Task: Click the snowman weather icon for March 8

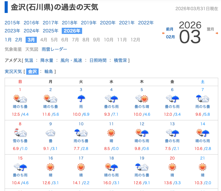Action: pyautogui.click(x=20, y=133)
